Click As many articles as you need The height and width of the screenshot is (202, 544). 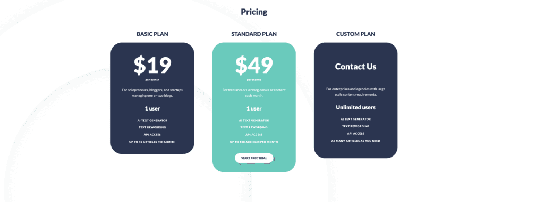355,141
